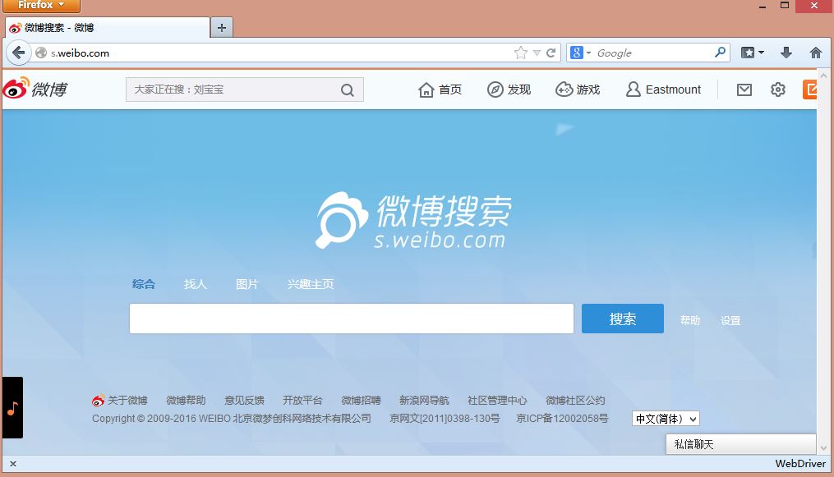
Task: Open the 私信聊天 chat panel
Action: (x=740, y=444)
